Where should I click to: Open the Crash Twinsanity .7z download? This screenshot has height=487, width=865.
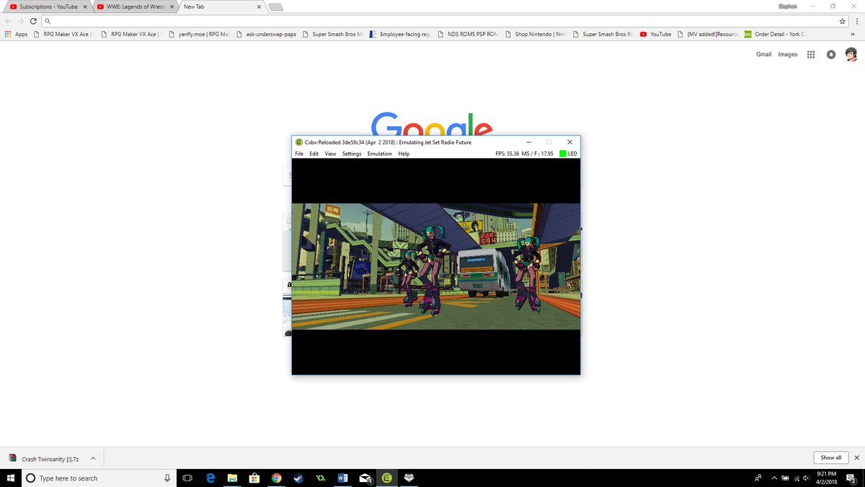click(45, 458)
